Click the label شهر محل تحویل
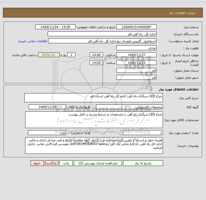206x200 pixels. [x=187, y=78]
